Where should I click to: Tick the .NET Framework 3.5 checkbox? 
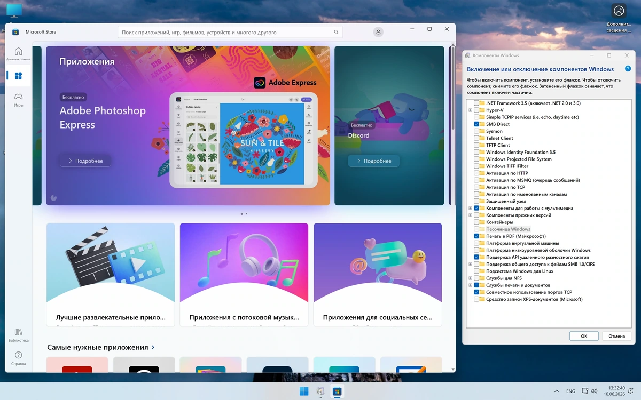click(476, 103)
